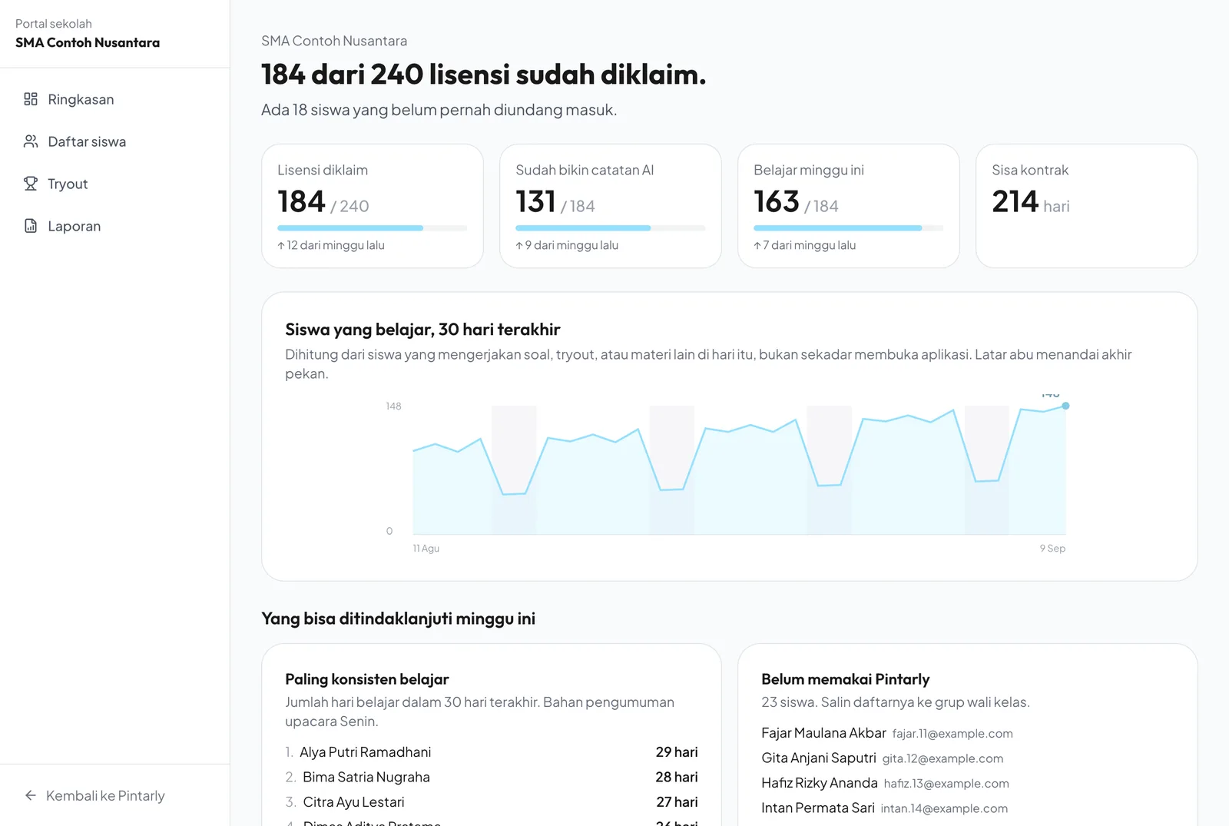Click up arrow beside 7 dari minggu lalu
Image resolution: width=1229 pixels, height=826 pixels.
click(757, 245)
